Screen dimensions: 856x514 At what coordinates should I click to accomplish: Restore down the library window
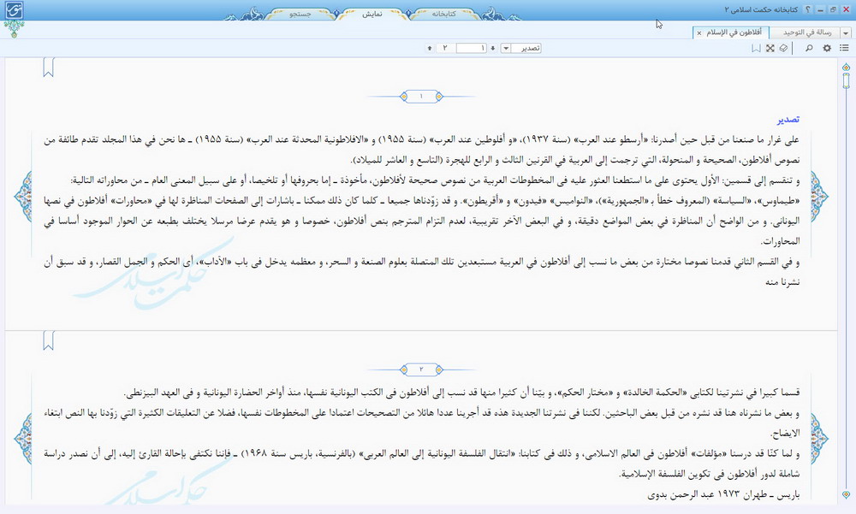click(x=833, y=9)
